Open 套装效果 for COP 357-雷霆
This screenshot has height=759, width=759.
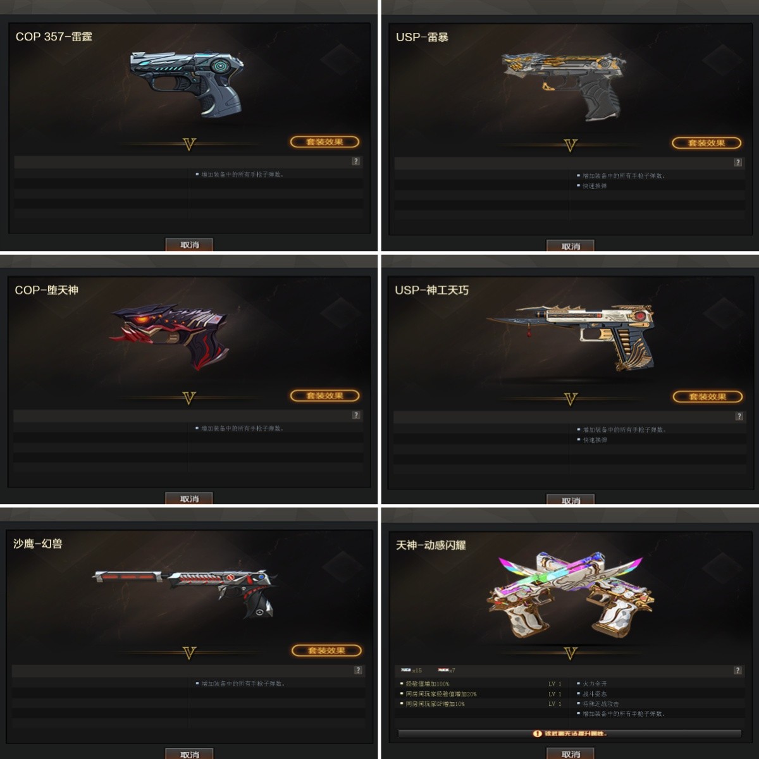click(324, 142)
